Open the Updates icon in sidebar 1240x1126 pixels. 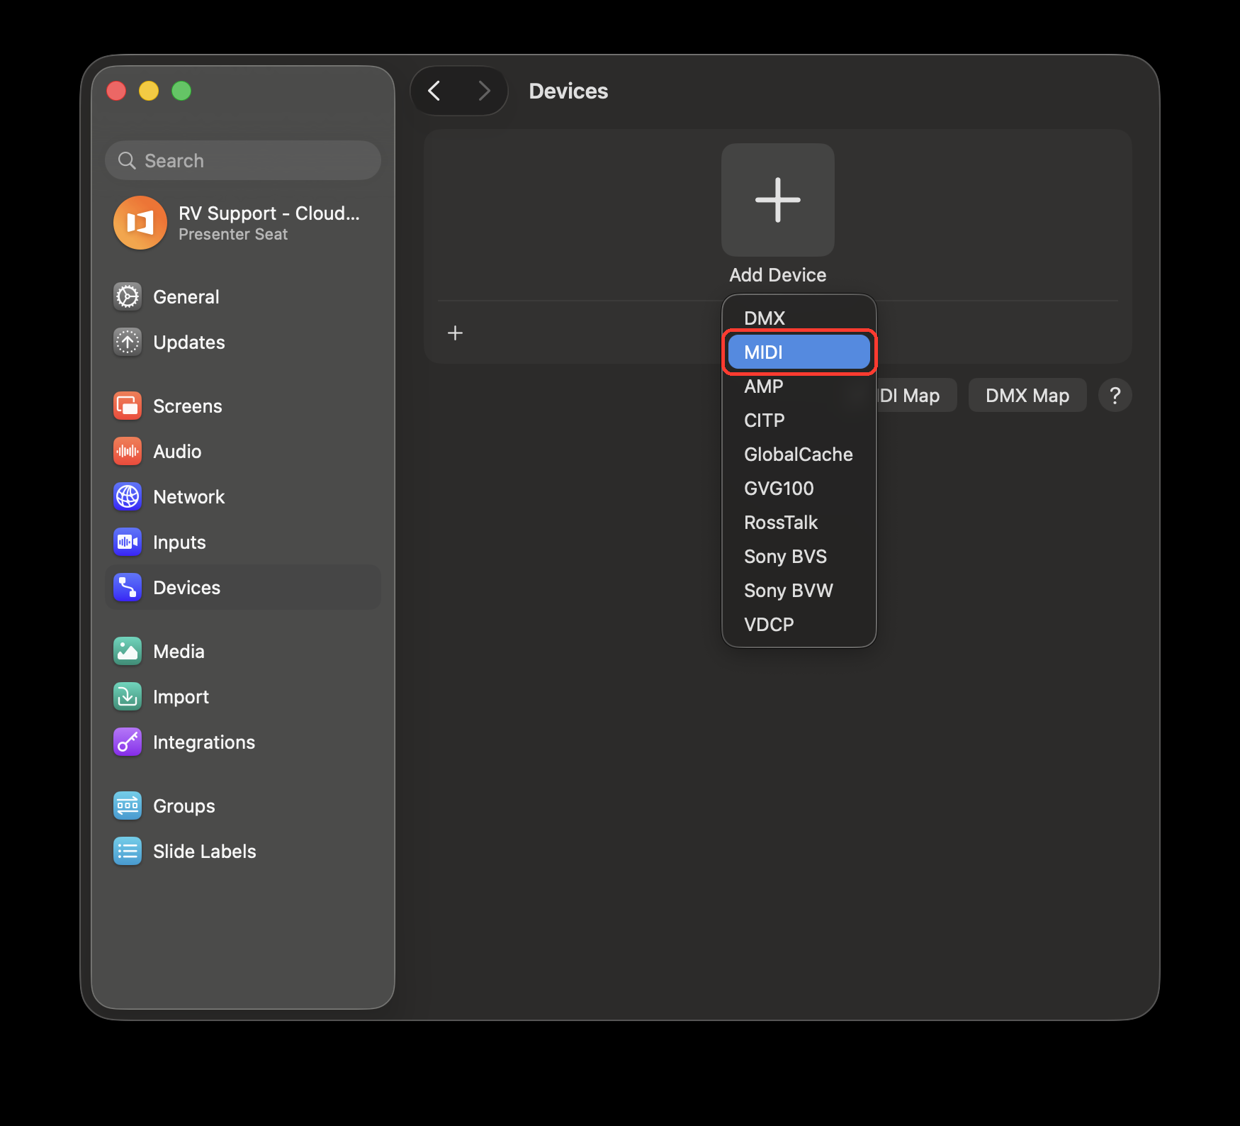coord(128,342)
